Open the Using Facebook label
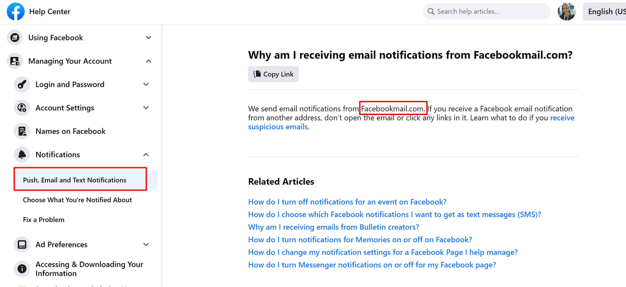This screenshot has height=287, width=626. [56, 38]
